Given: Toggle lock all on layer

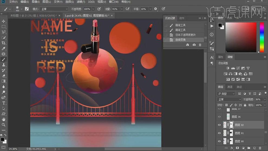Looking at the screenshot, I should coord(245,105).
